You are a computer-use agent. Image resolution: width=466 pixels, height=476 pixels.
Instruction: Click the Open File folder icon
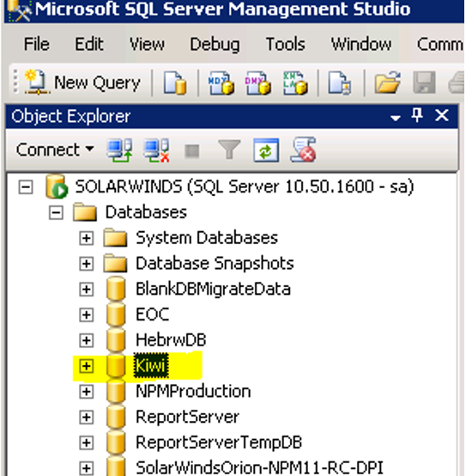click(x=387, y=82)
